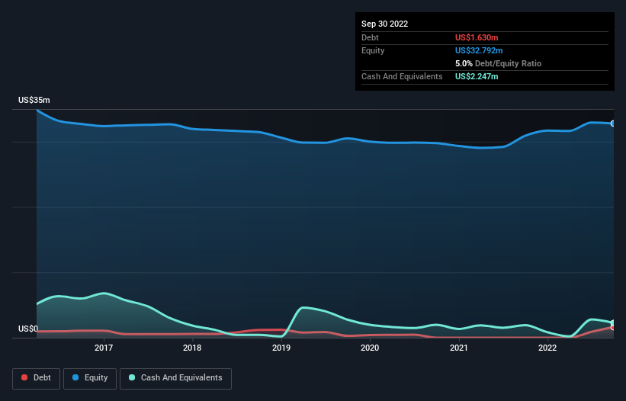
Task: Click the US$35m y-axis label
Action: coord(34,100)
